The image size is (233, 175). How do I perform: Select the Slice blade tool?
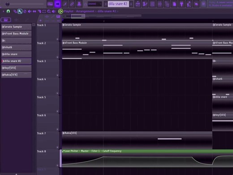click(x=39, y=11)
